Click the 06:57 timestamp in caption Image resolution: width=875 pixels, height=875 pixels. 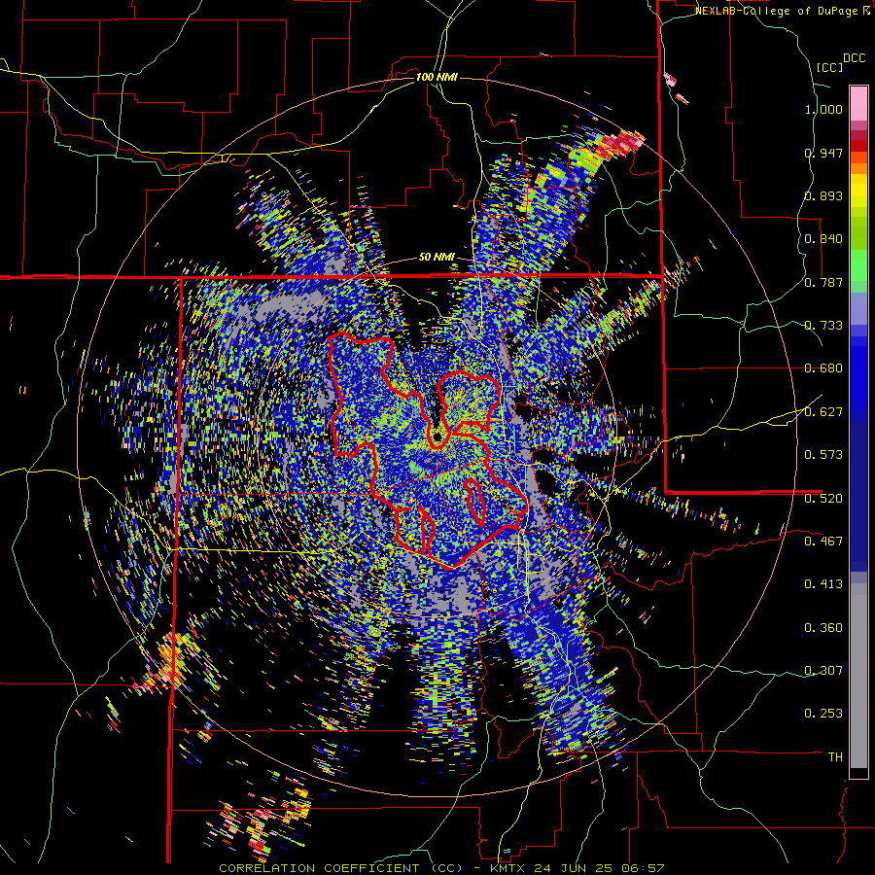[x=642, y=868]
